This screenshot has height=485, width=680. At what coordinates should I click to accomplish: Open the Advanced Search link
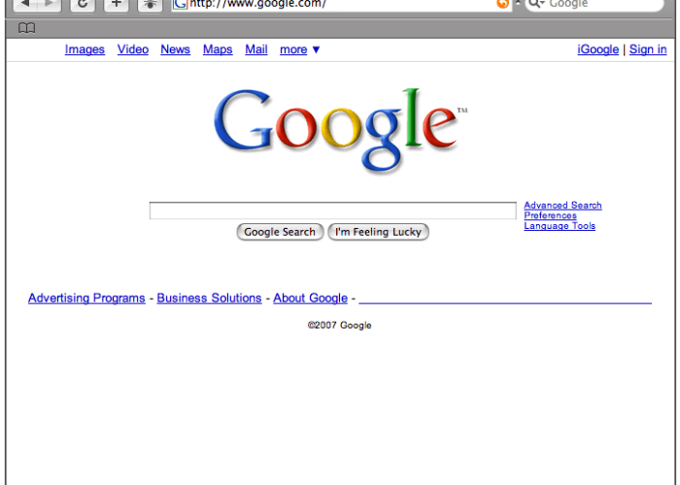(x=562, y=206)
